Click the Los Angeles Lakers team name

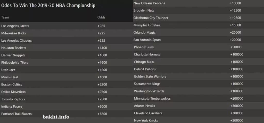click(x=15, y=26)
